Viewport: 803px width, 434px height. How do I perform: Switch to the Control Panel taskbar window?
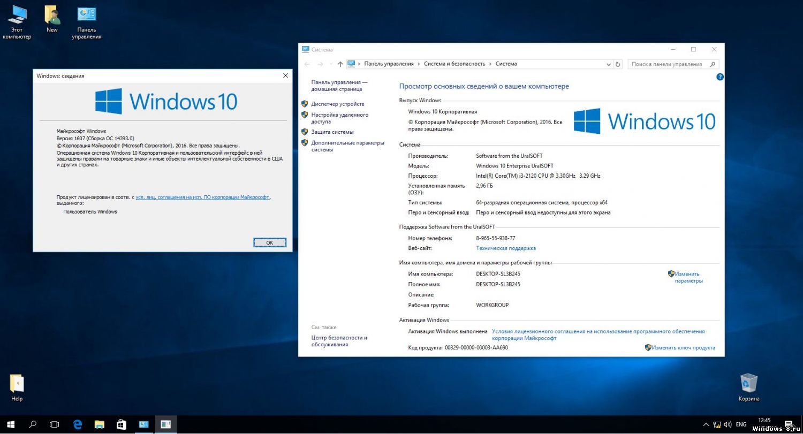[143, 424]
